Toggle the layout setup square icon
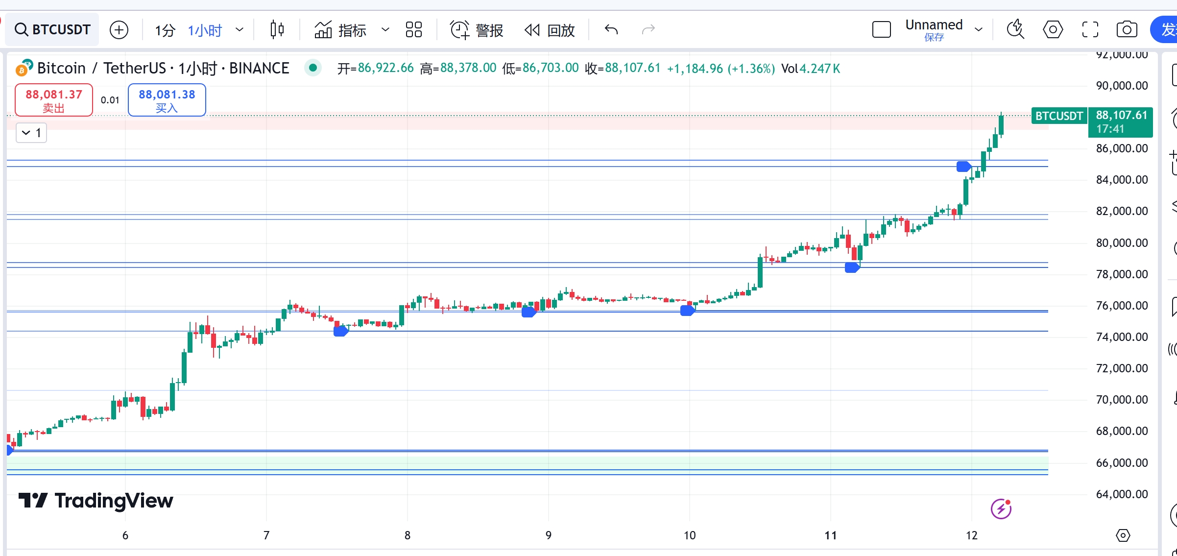The height and width of the screenshot is (556, 1177). pos(882,29)
